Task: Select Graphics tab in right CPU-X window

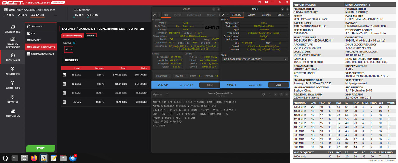Action: tap(266, 15)
